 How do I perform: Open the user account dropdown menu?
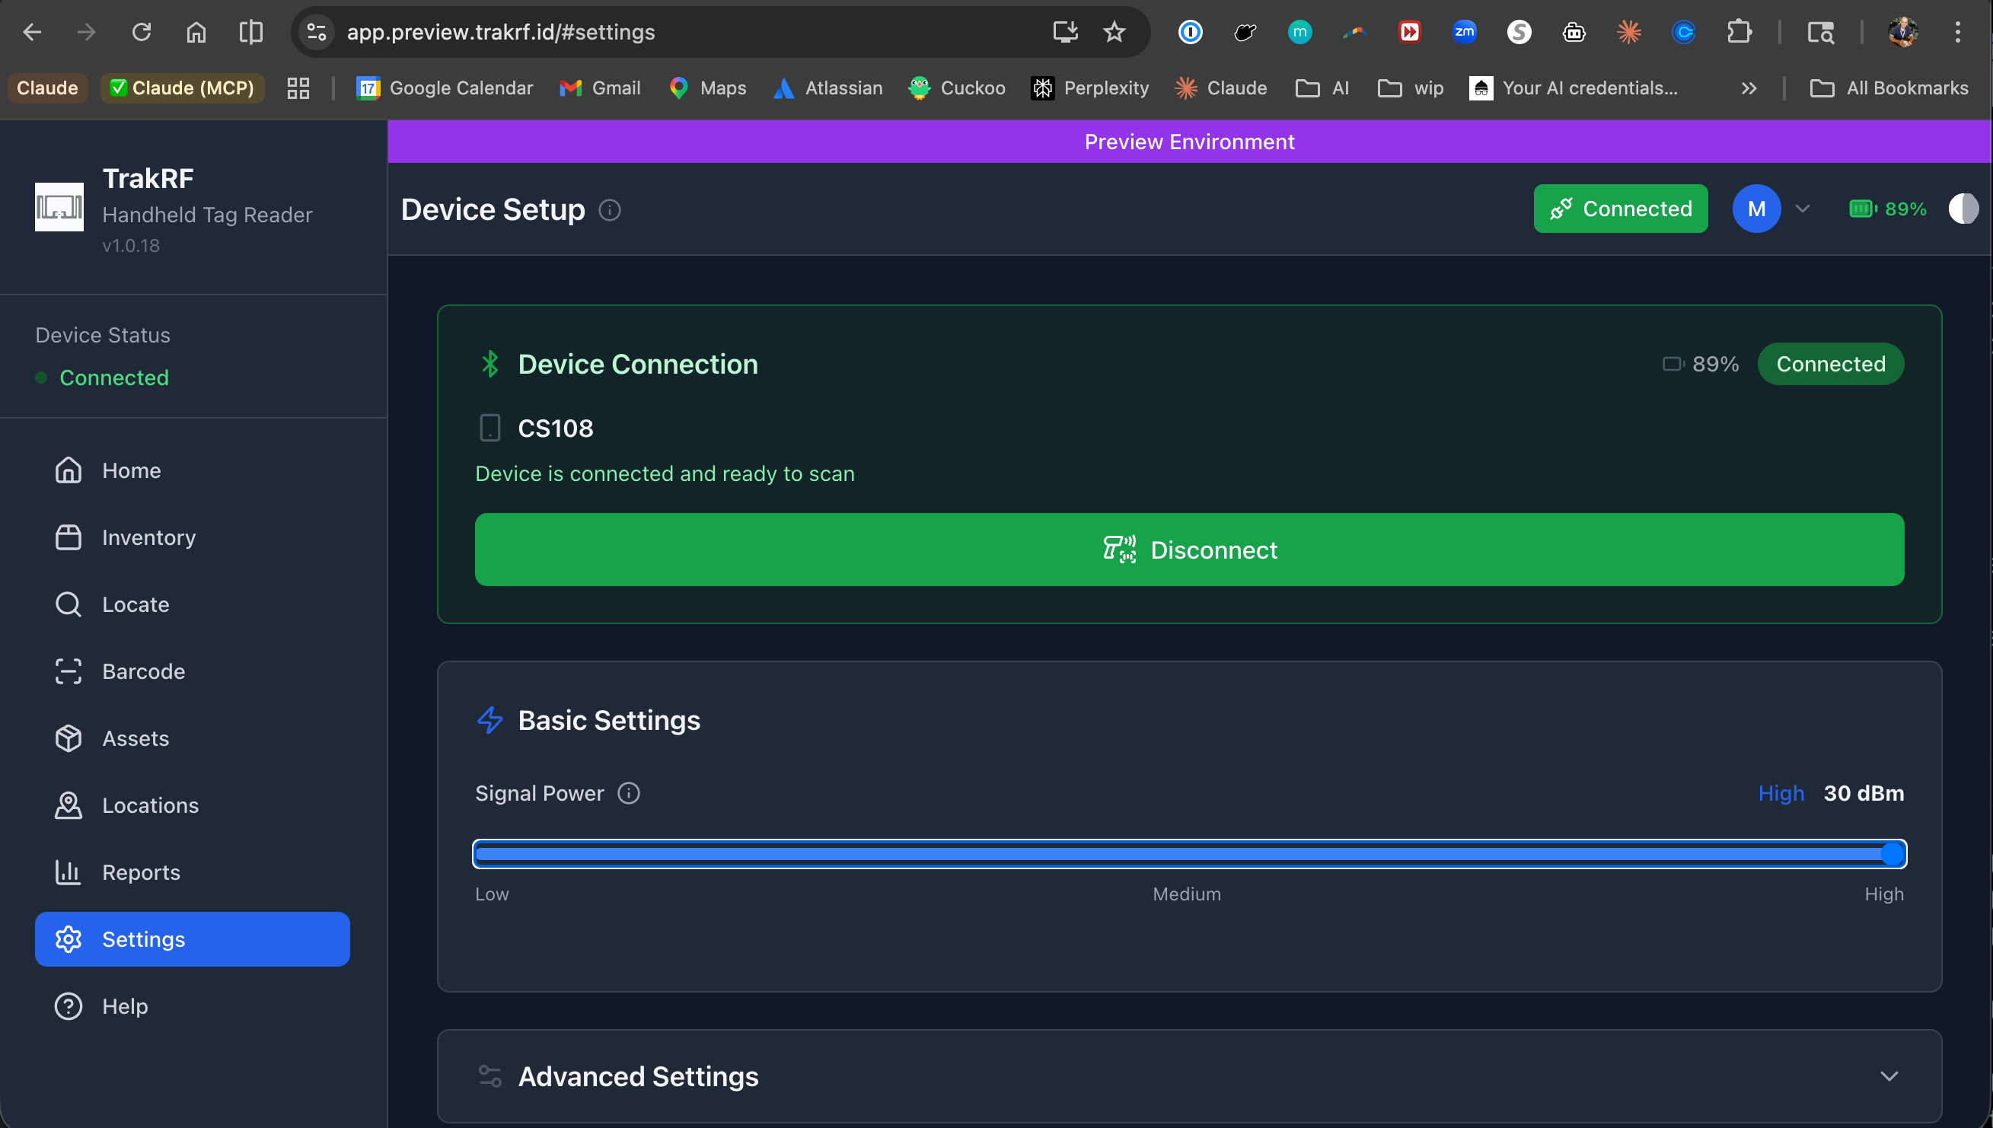click(1775, 208)
